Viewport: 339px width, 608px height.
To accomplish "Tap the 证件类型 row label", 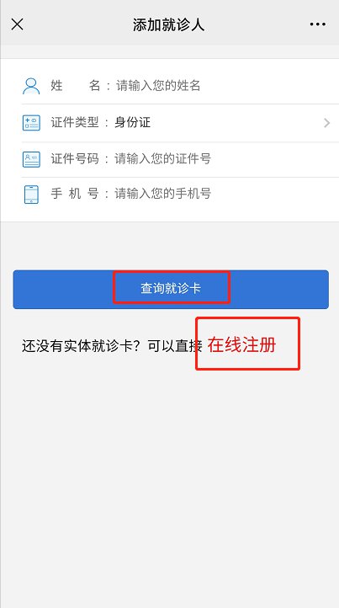I will click(x=75, y=123).
